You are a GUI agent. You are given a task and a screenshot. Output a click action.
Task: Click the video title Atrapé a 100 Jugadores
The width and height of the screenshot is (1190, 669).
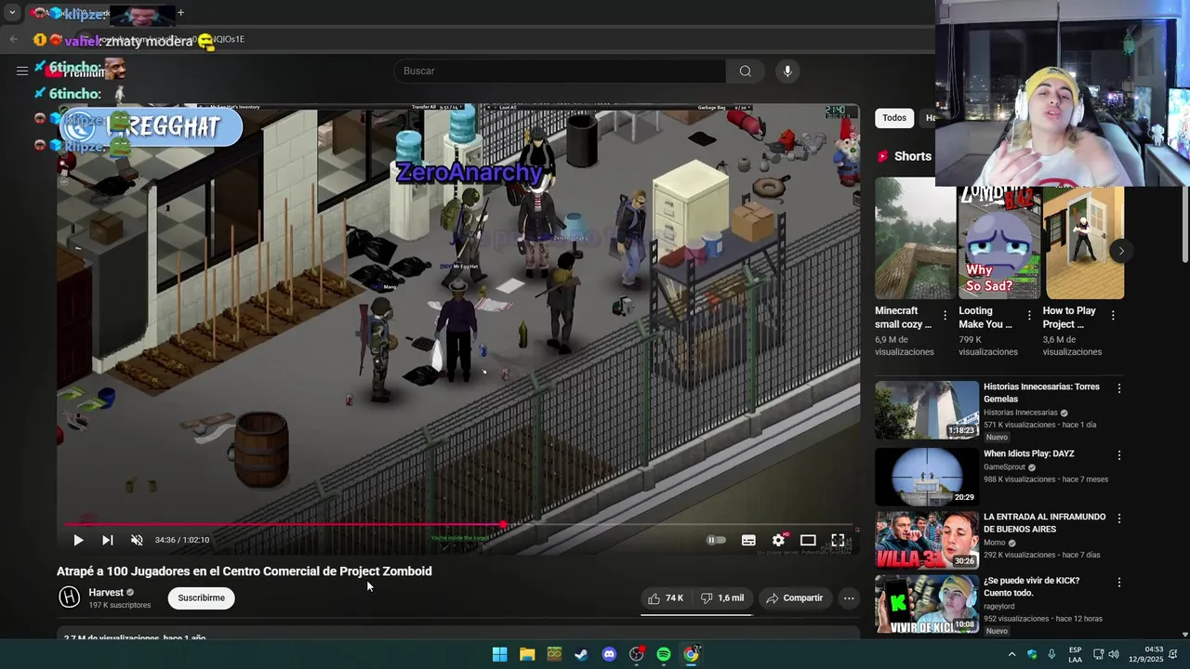pyautogui.click(x=245, y=571)
